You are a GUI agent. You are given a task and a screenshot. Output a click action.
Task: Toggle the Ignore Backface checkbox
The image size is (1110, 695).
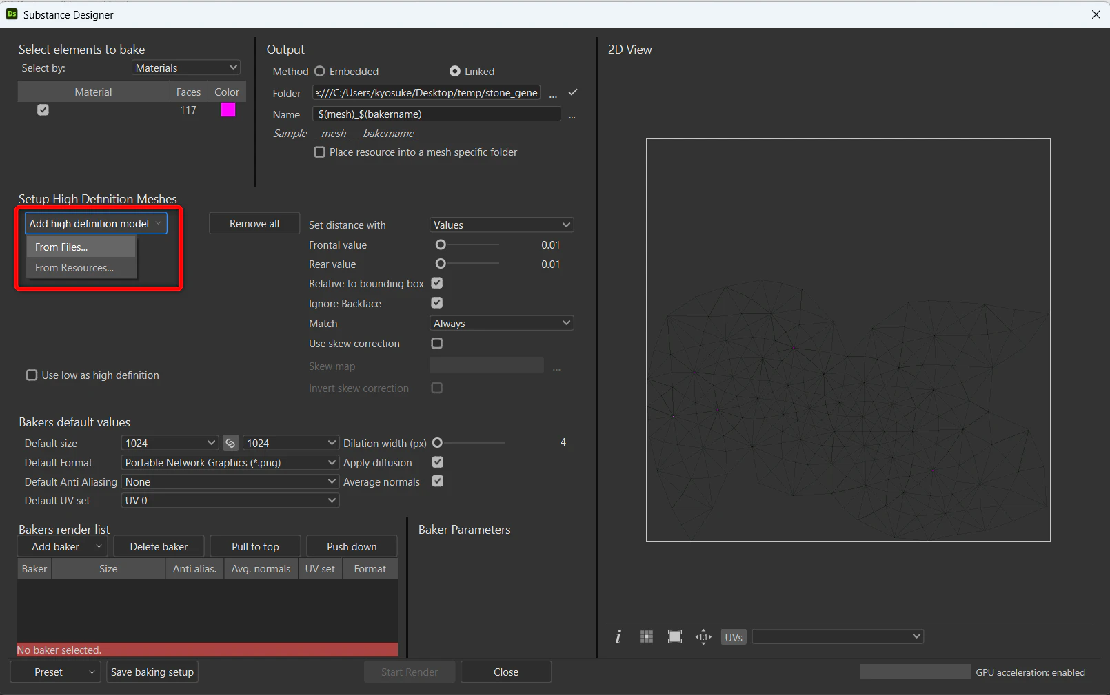pyautogui.click(x=437, y=303)
